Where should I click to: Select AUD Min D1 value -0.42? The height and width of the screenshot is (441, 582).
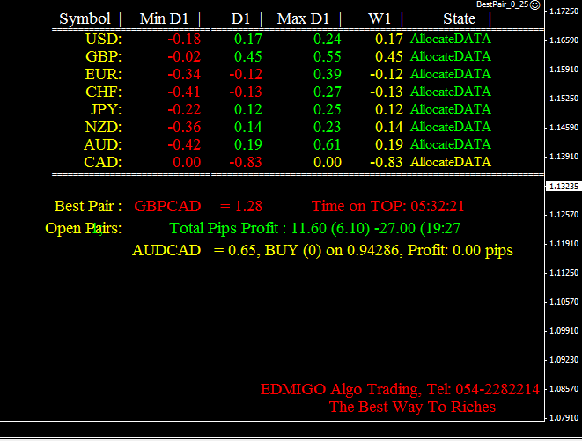(x=184, y=144)
